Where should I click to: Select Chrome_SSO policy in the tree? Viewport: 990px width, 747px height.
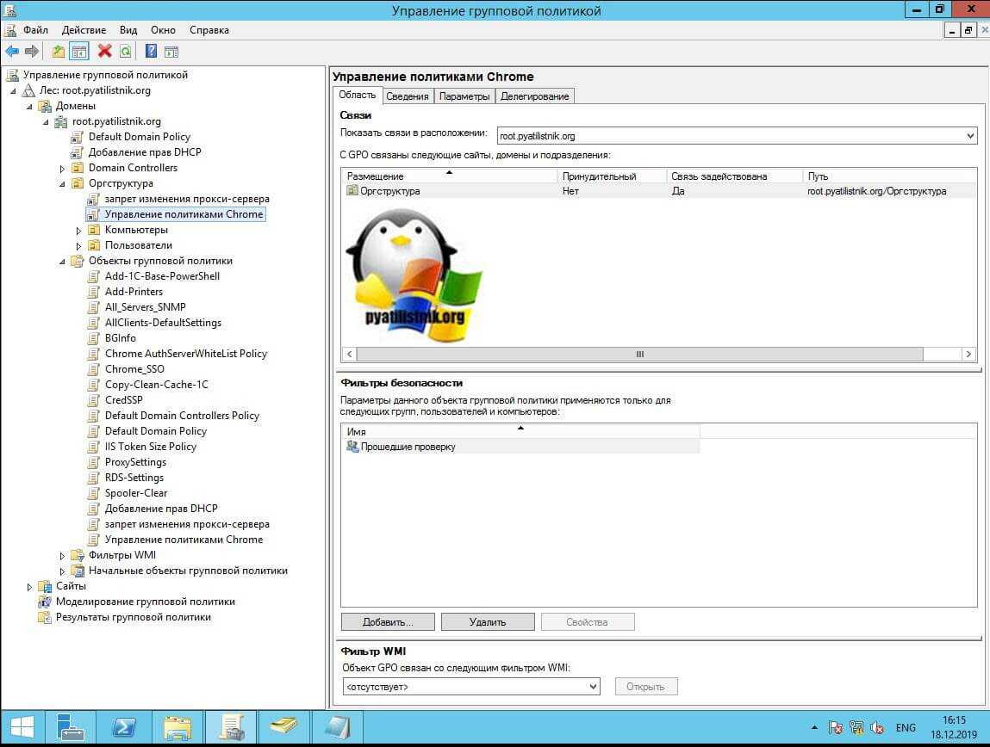[134, 369]
